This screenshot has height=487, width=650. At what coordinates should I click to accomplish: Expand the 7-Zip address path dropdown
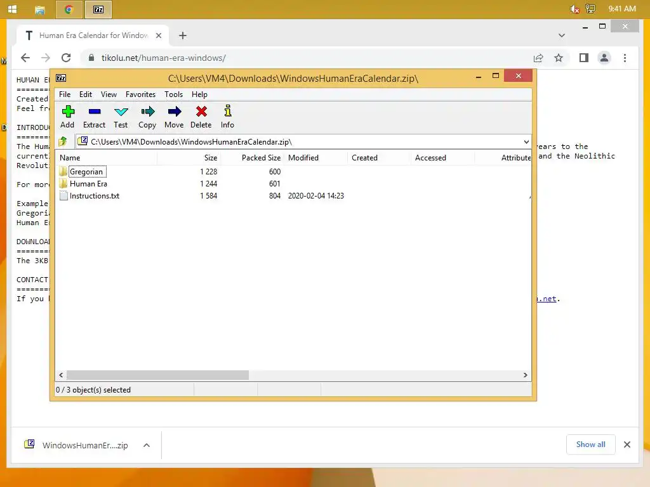point(526,141)
